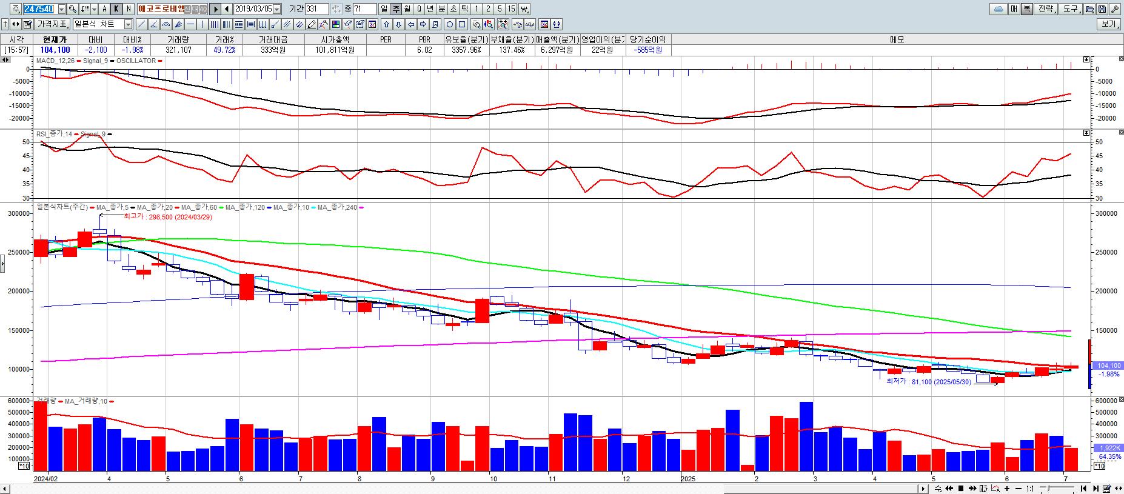Select the Fibonacci arc drawing tool
Screen dimensions: 1124x494
click(166, 24)
